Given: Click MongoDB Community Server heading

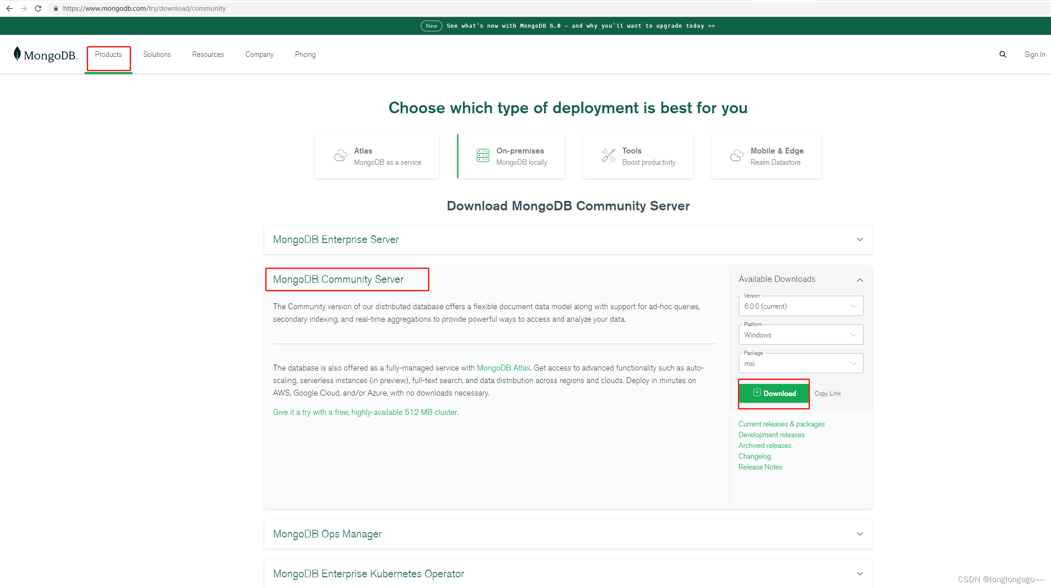Looking at the screenshot, I should pyautogui.click(x=338, y=279).
